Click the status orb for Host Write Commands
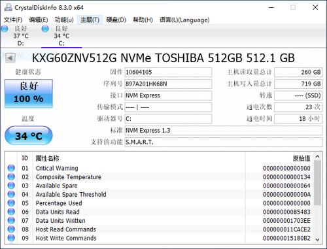Screen dimensions: 327x249 11,238
